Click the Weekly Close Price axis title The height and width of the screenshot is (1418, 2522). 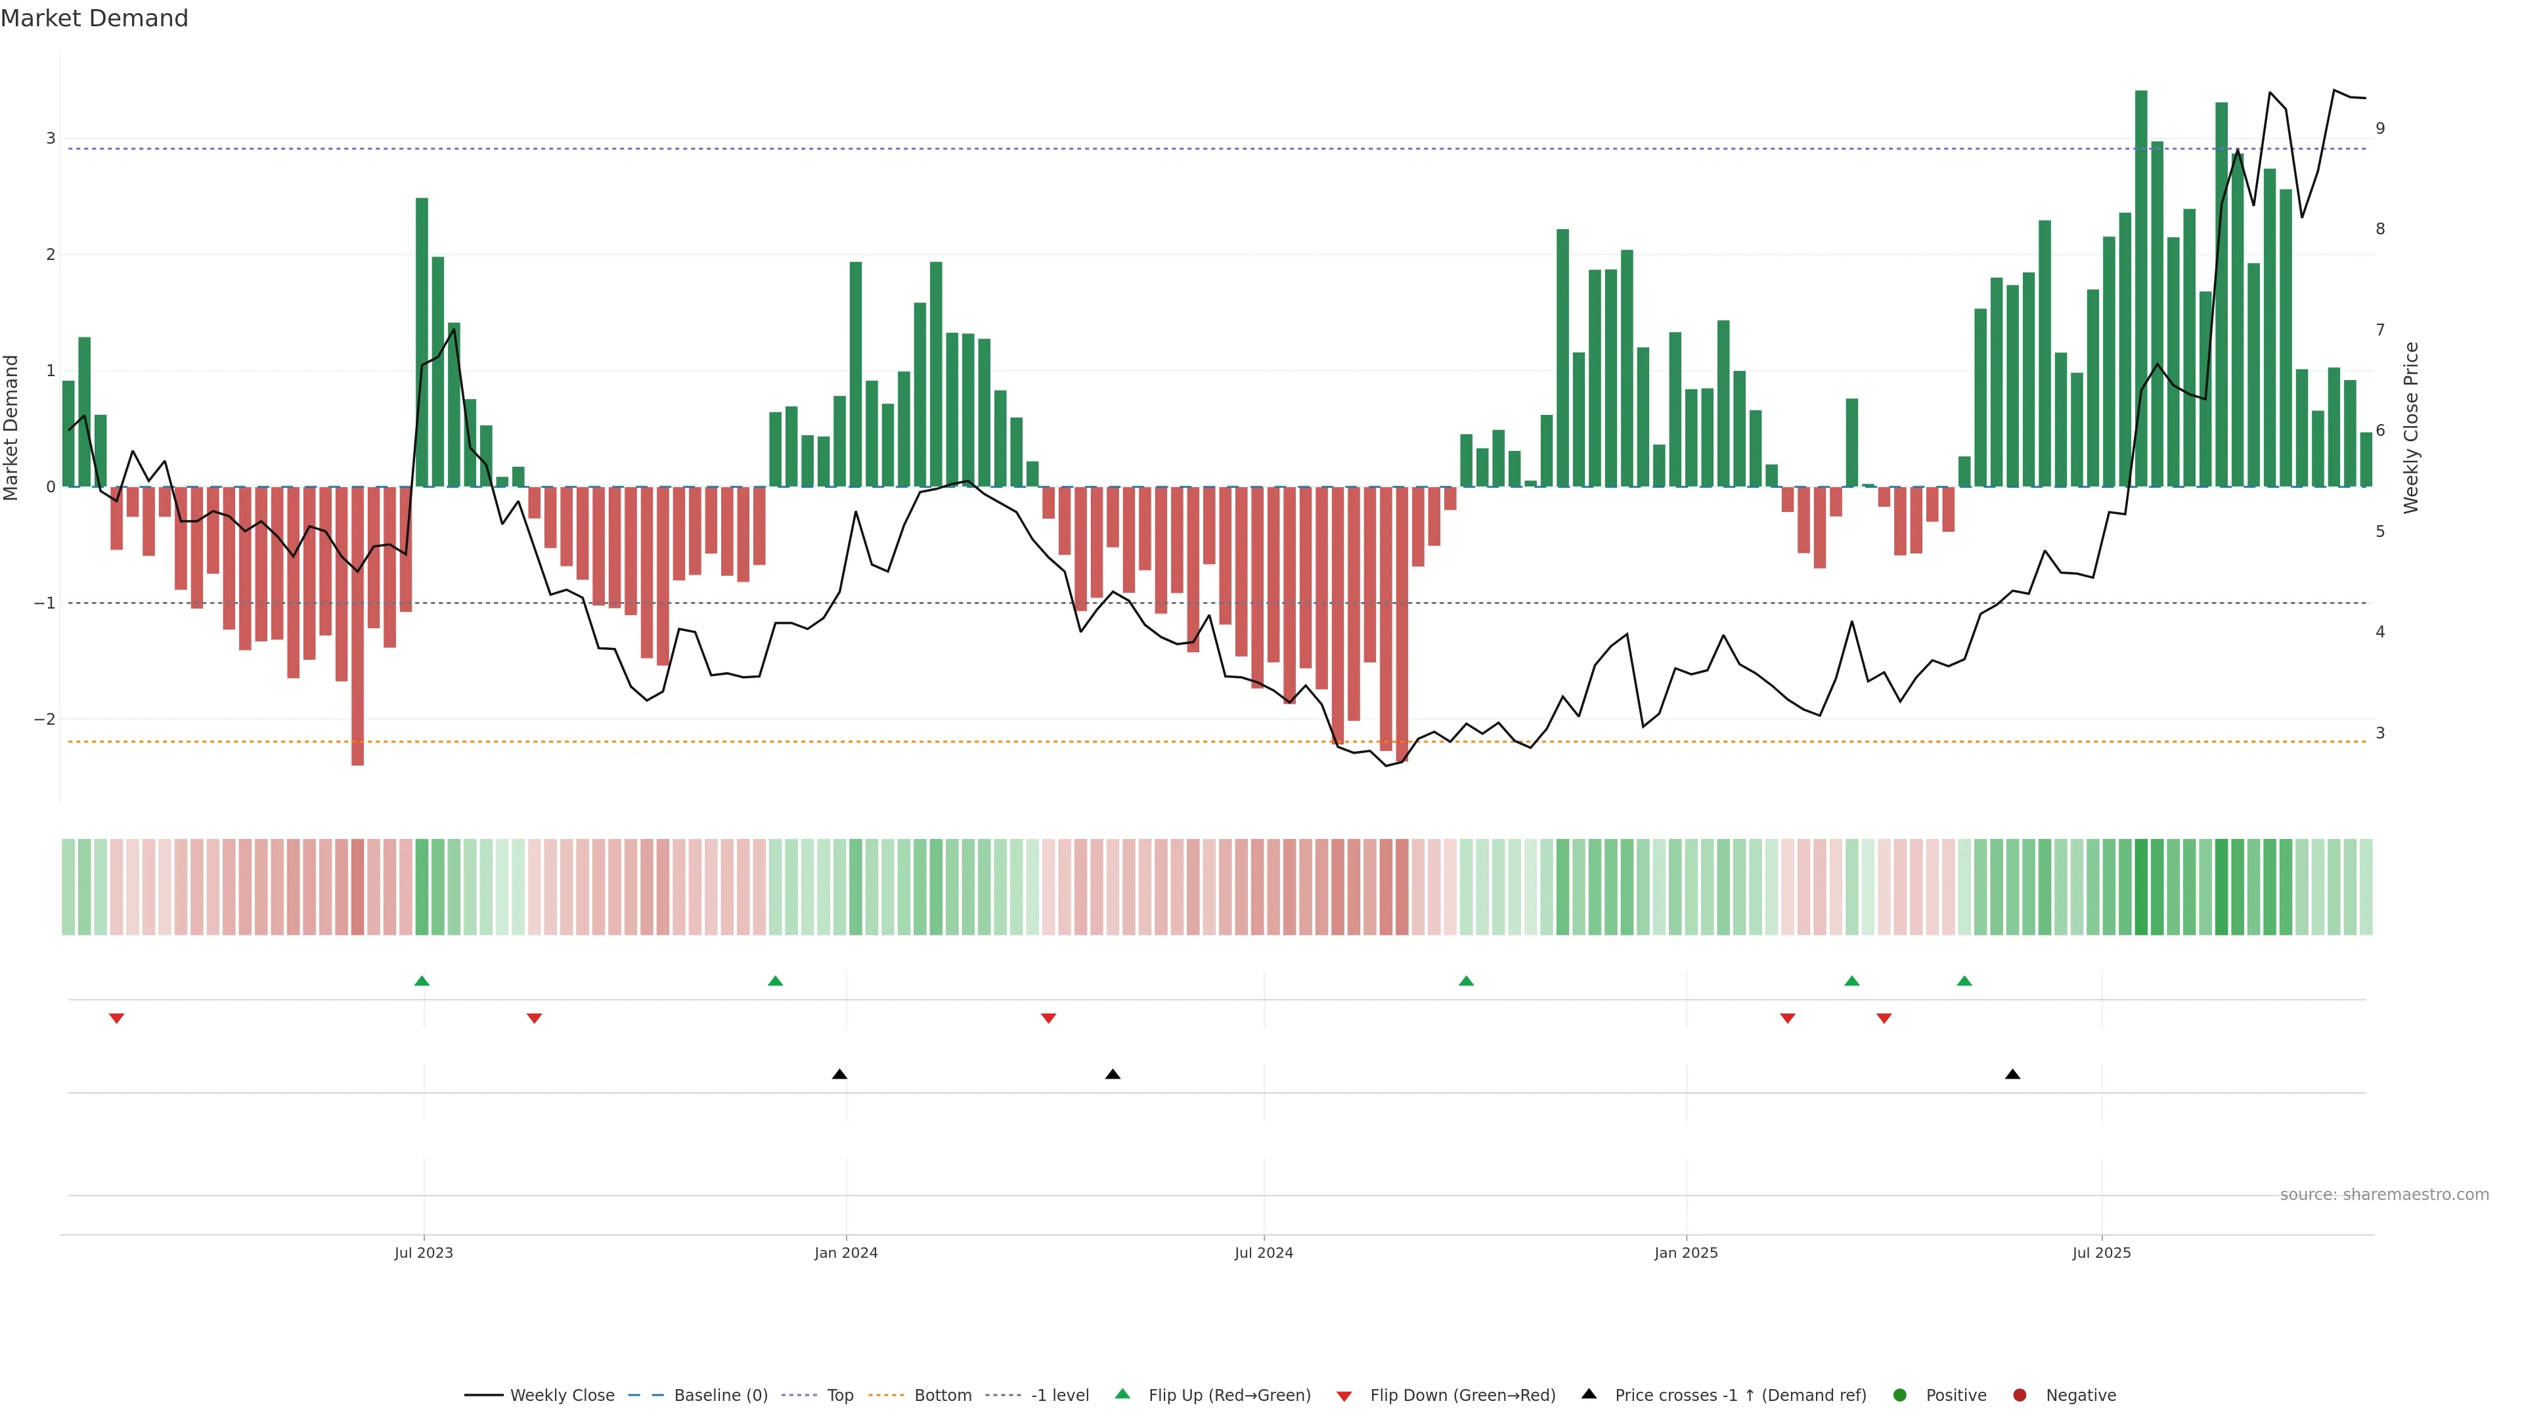[2410, 427]
